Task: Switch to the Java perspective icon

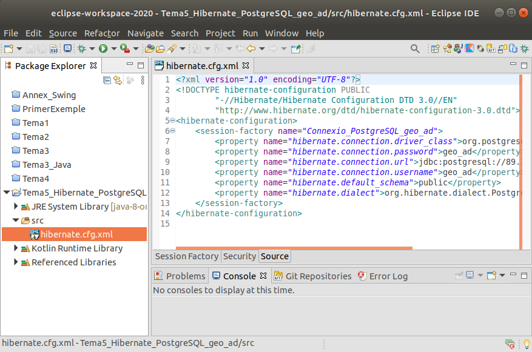Action: point(458,49)
